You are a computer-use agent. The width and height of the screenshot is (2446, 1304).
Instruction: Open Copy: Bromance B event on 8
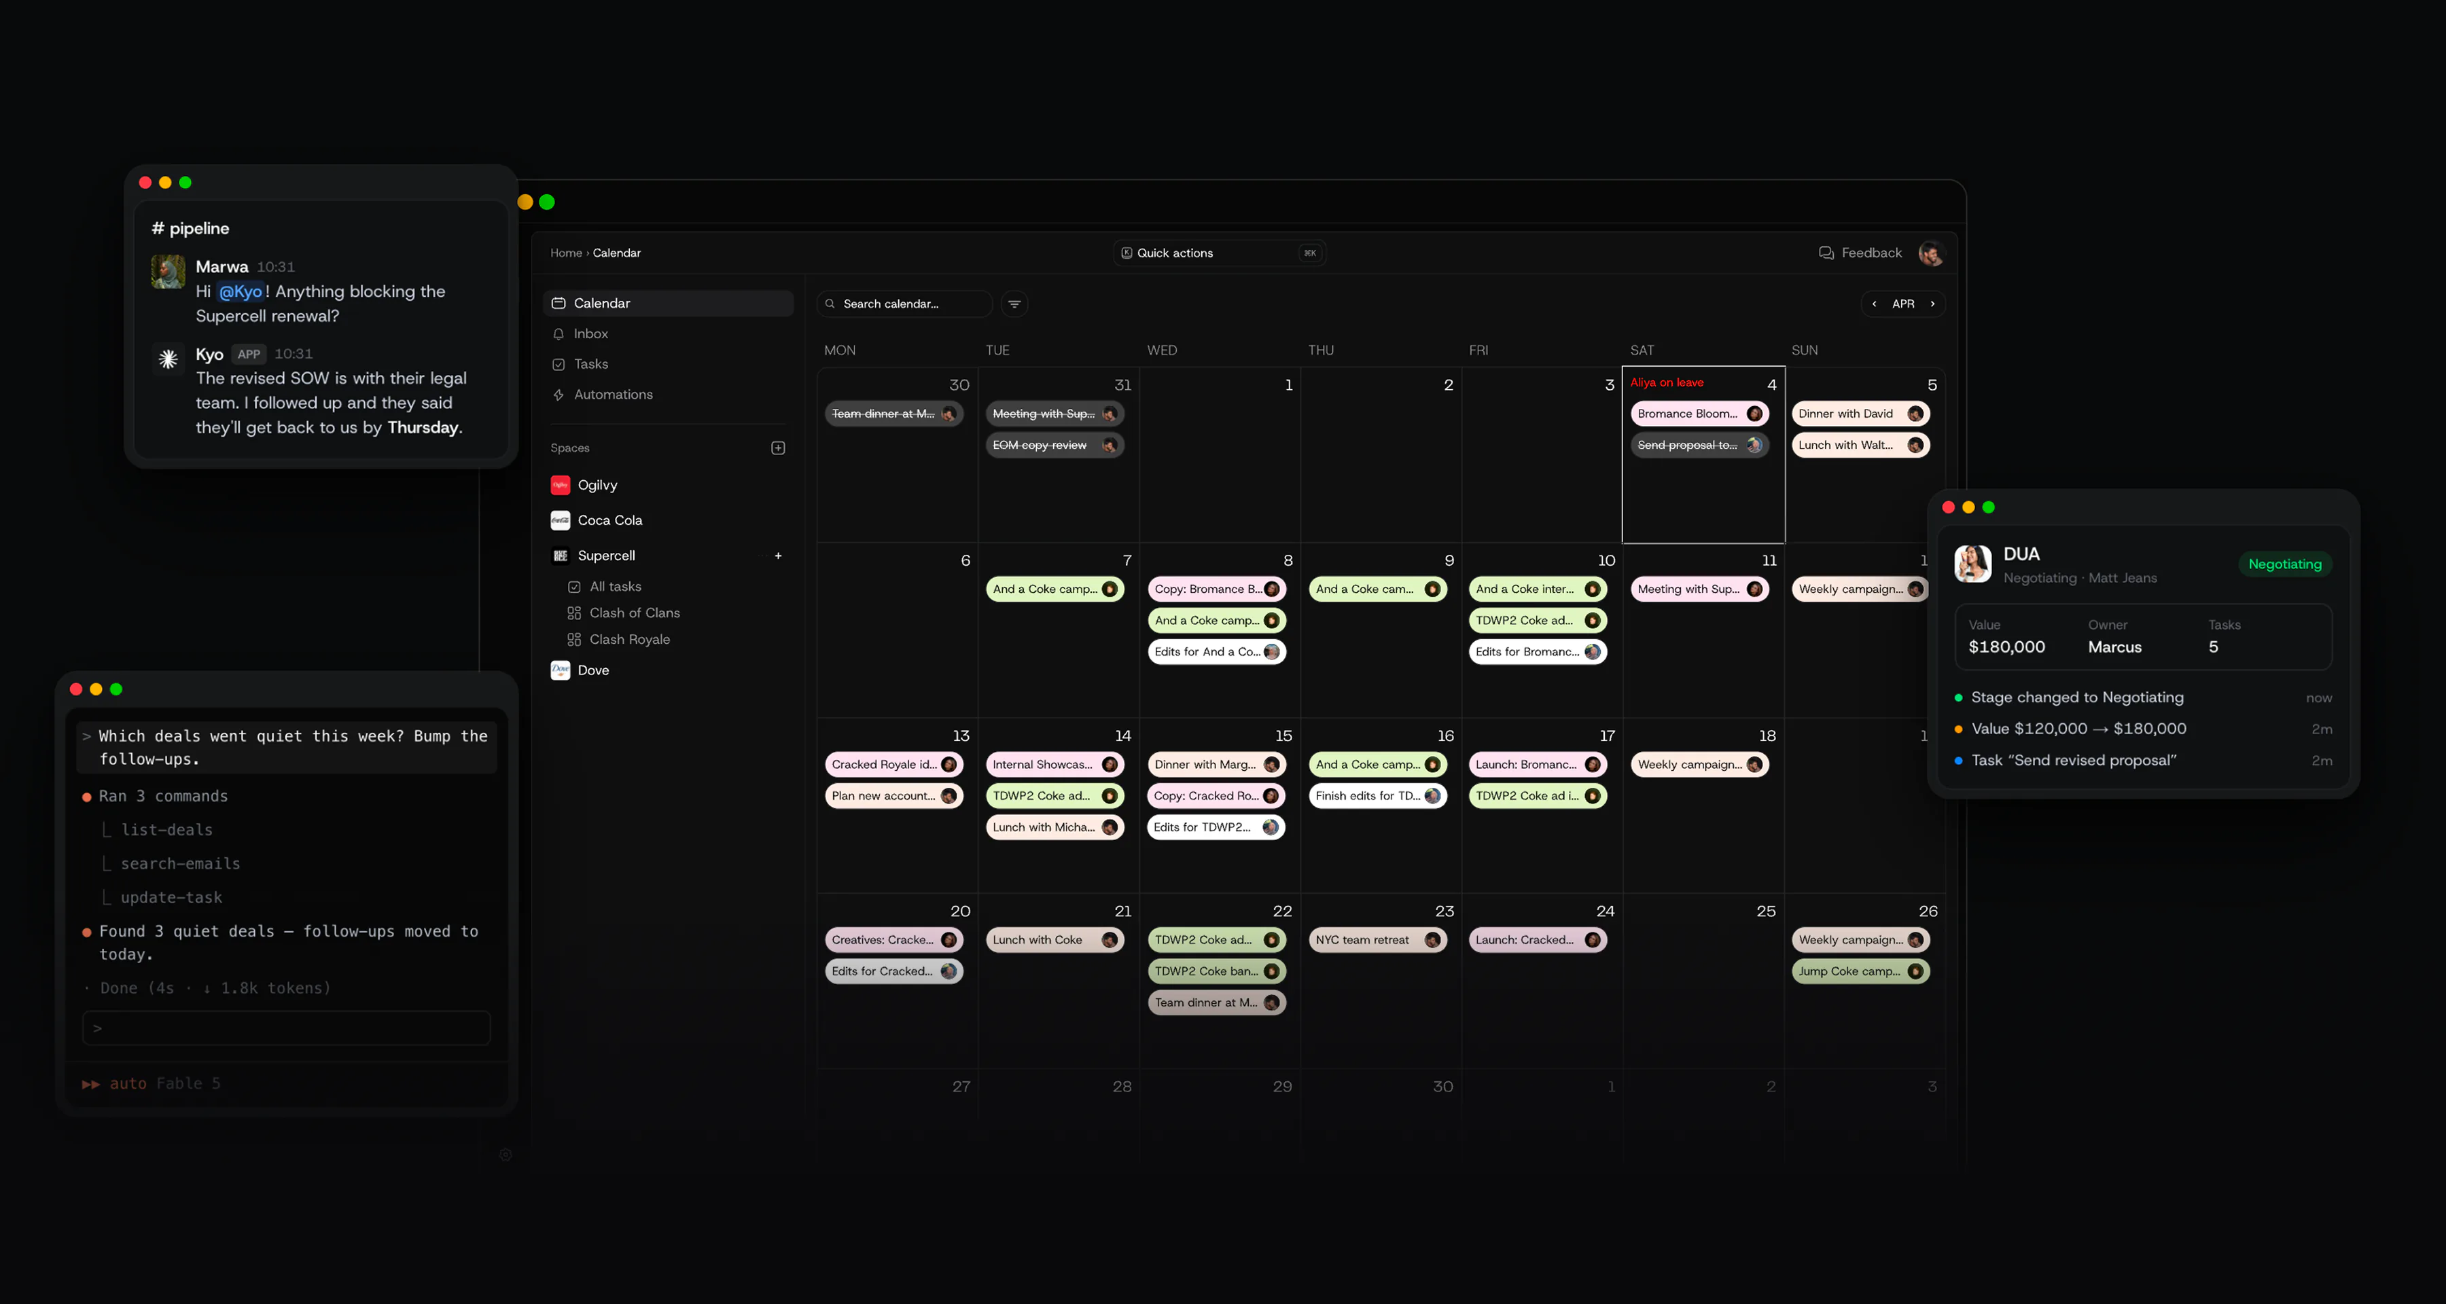(x=1216, y=590)
